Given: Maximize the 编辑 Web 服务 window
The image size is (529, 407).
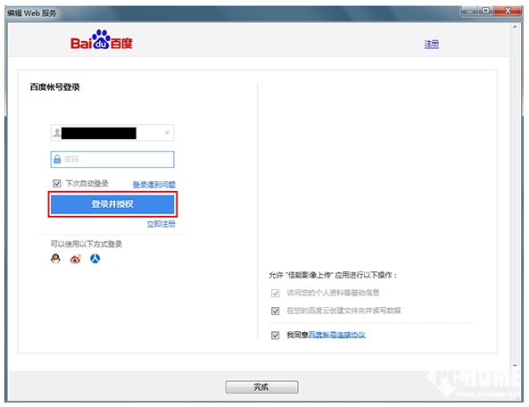Looking at the screenshot, I should point(486,11).
